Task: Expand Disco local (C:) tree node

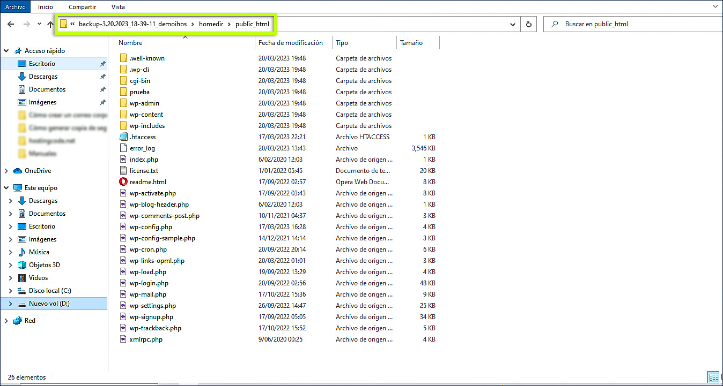Action: click(x=11, y=291)
